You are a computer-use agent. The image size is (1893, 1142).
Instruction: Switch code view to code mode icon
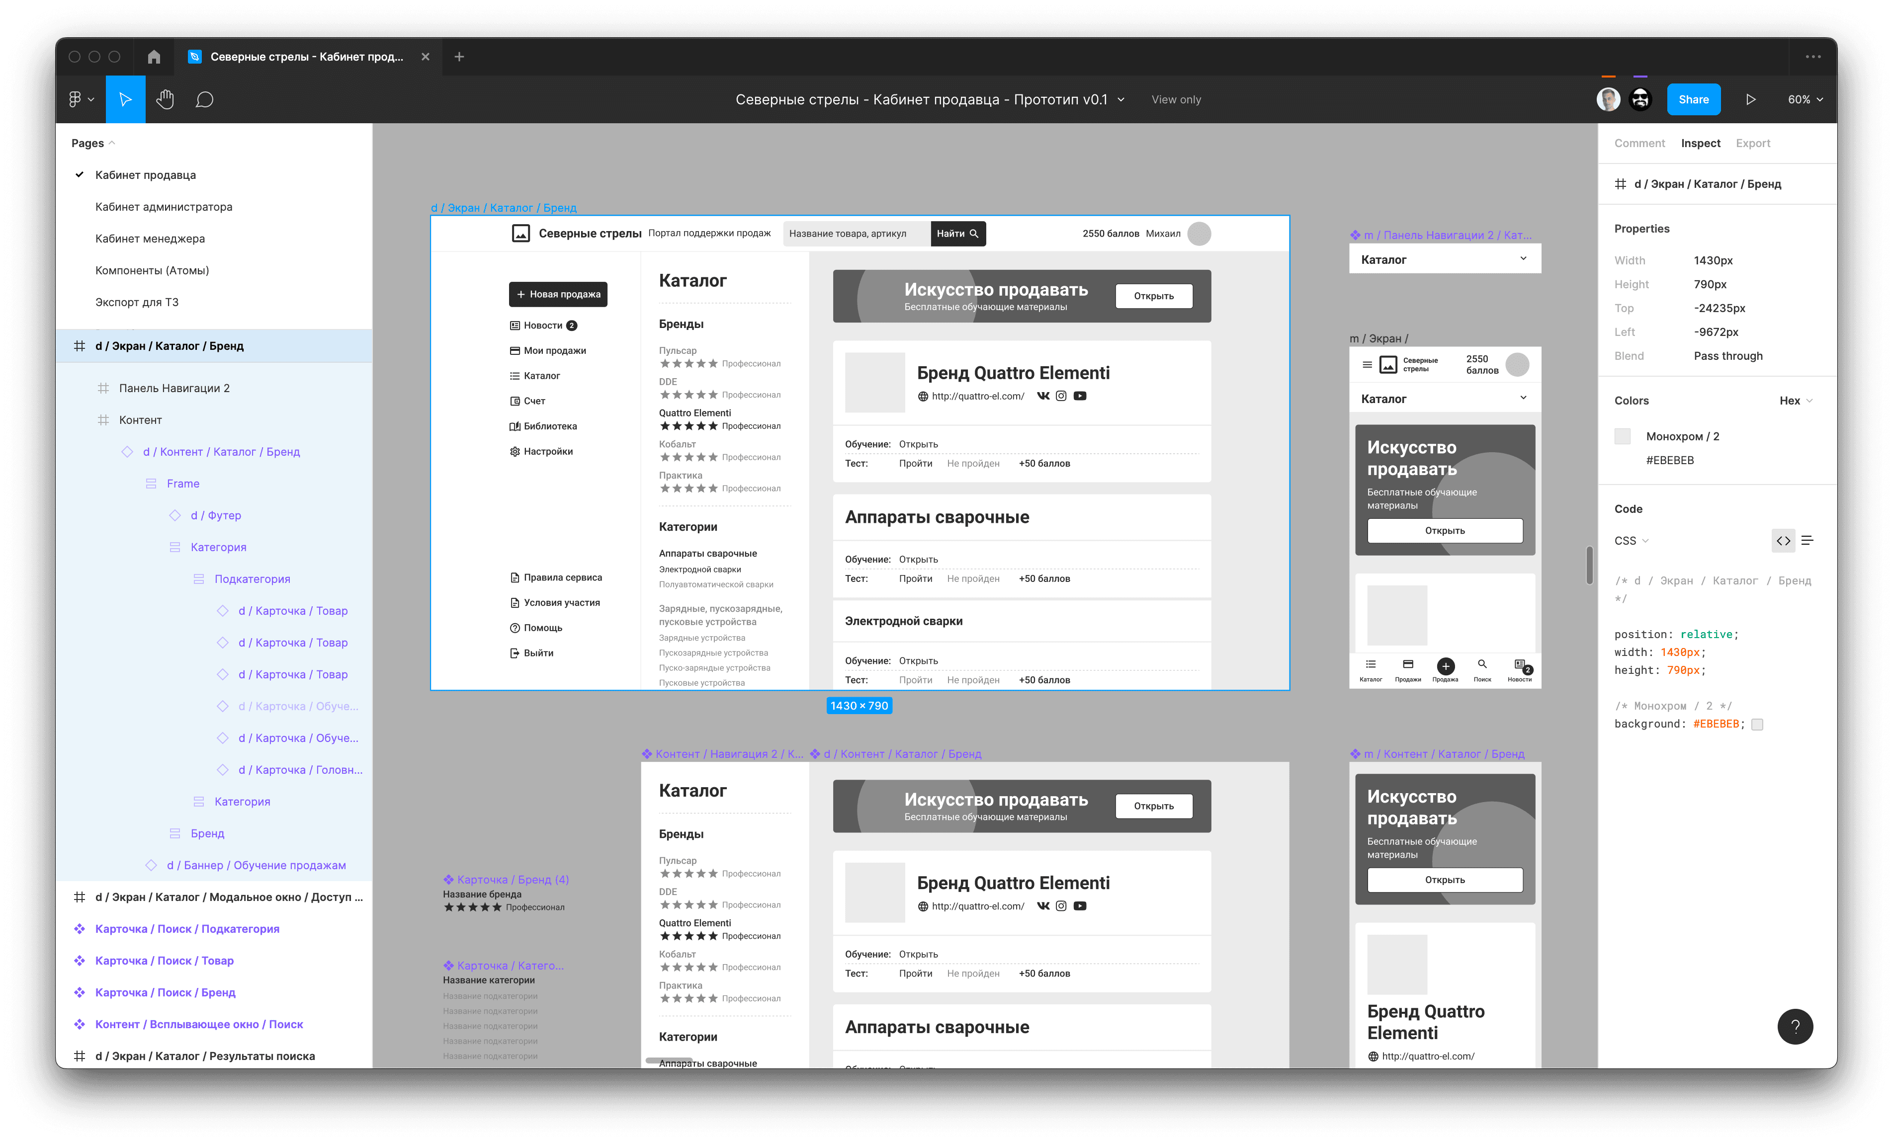coord(1783,541)
